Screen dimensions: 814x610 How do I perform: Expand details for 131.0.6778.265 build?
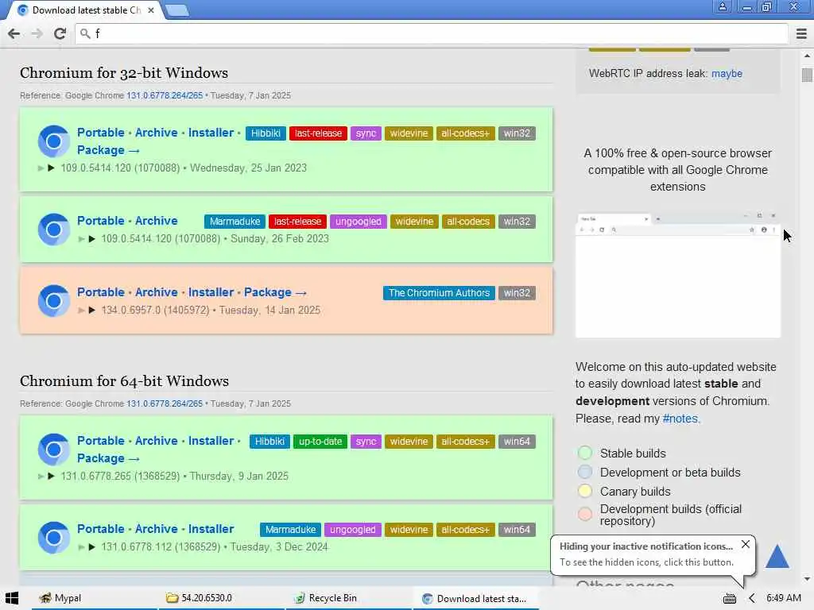pyautogui.click(x=51, y=477)
